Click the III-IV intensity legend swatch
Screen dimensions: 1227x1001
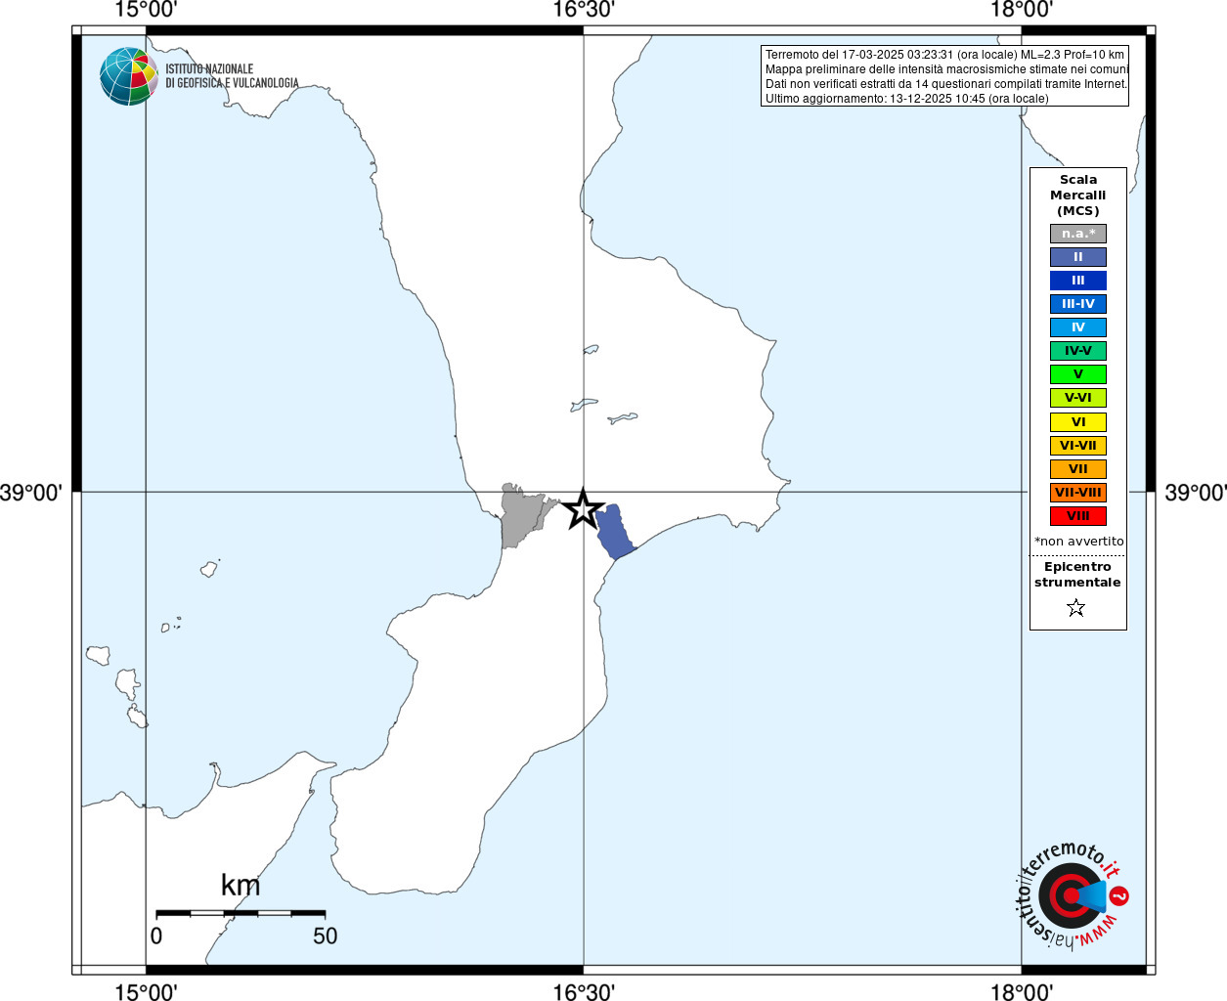click(x=1078, y=304)
